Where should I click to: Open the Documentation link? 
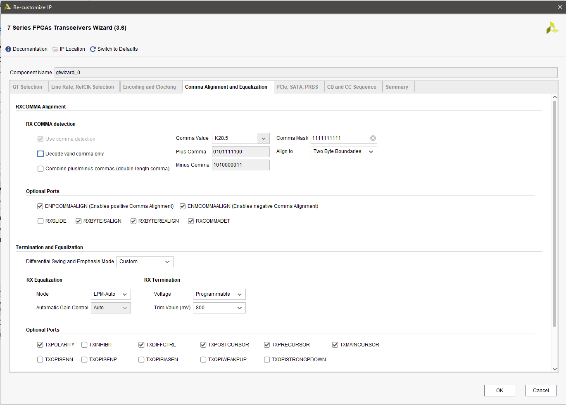tap(30, 49)
